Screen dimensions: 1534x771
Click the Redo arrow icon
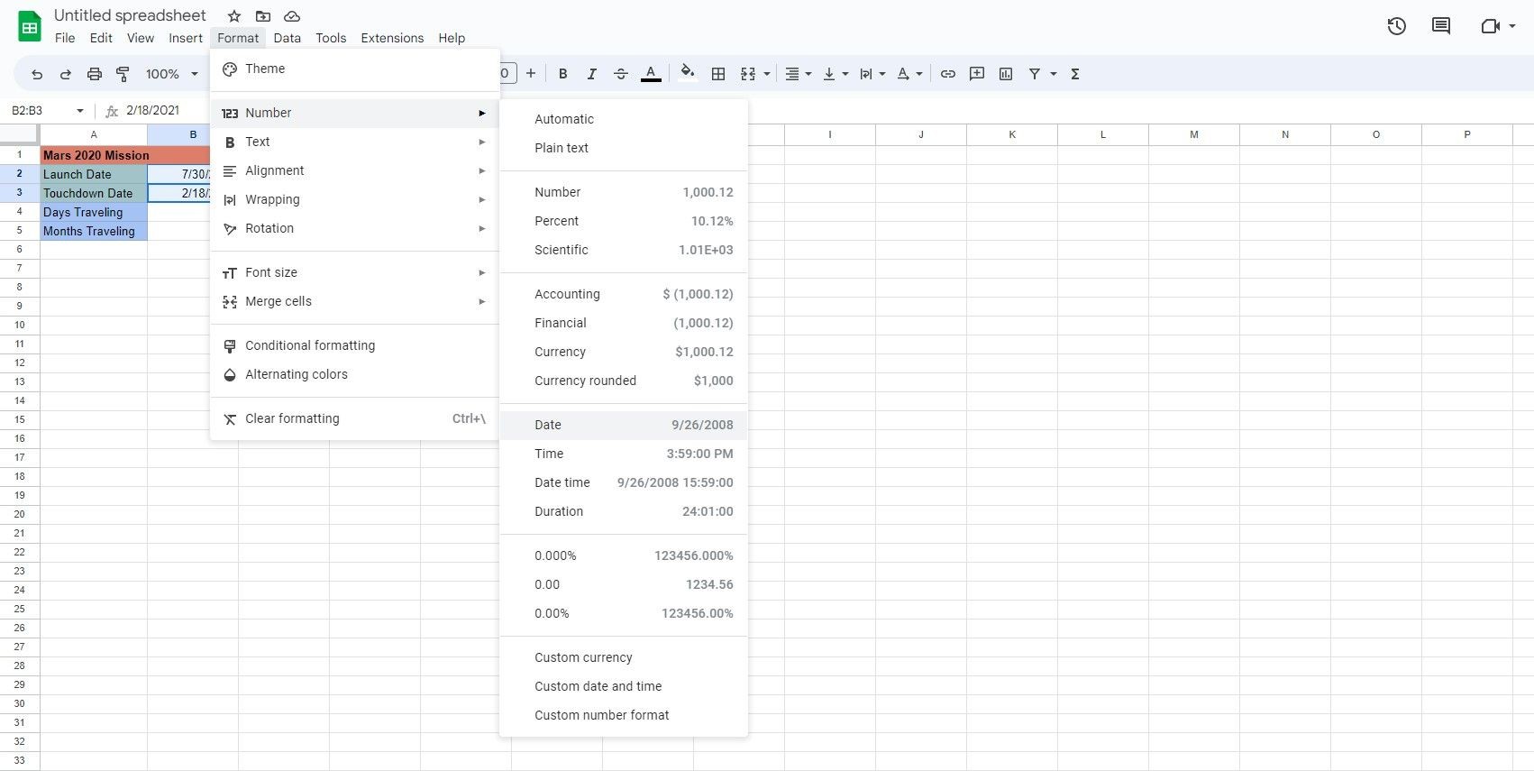tap(66, 74)
